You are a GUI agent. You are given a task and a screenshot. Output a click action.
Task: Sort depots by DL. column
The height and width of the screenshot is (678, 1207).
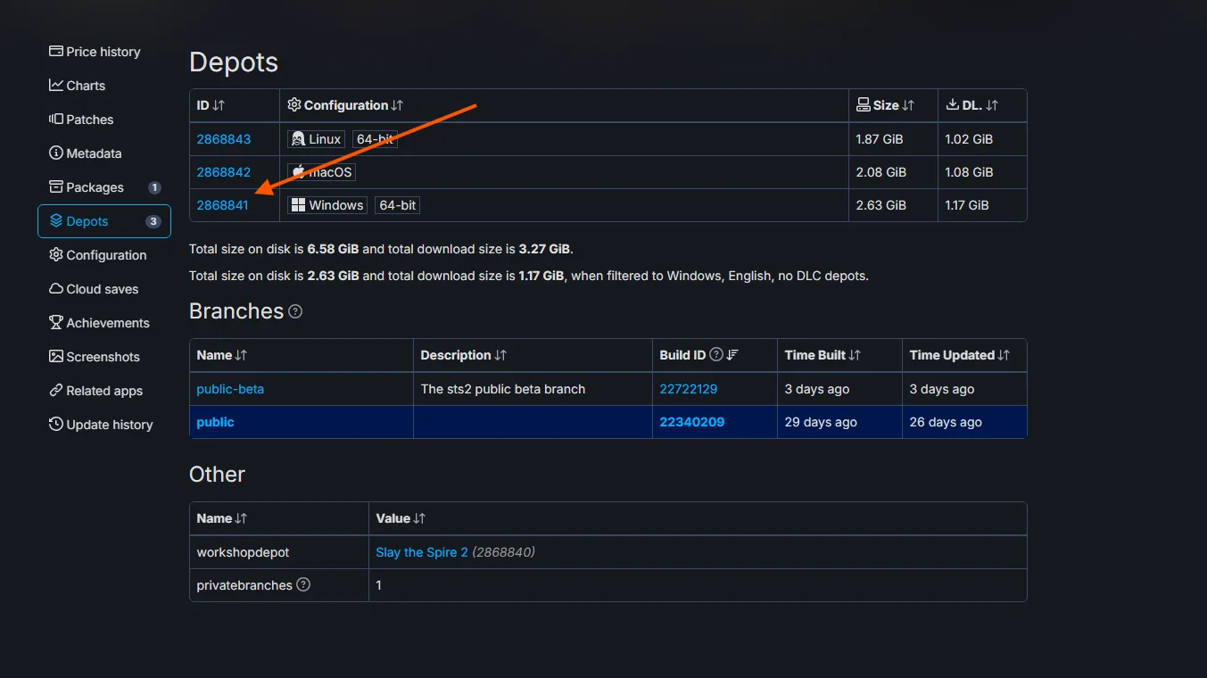click(992, 105)
